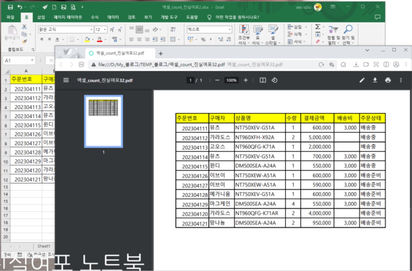Expand the font color dropdown arrow in Excel
The width and height of the screenshot is (412, 271).
tap(105, 40)
